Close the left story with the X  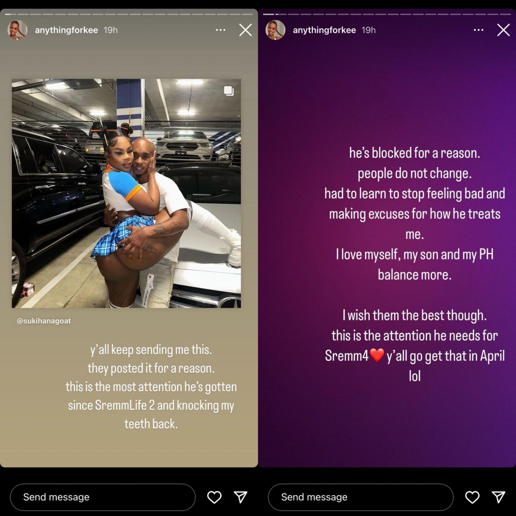[x=246, y=30]
